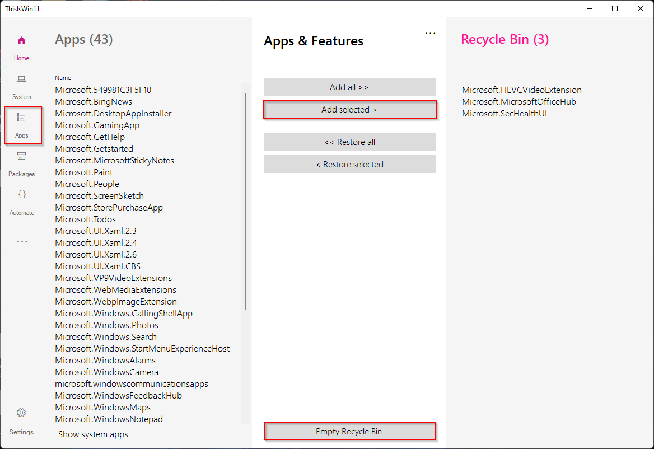Select Microsoft.WindowsMaps in the apps list
654x449 pixels.
coord(102,408)
